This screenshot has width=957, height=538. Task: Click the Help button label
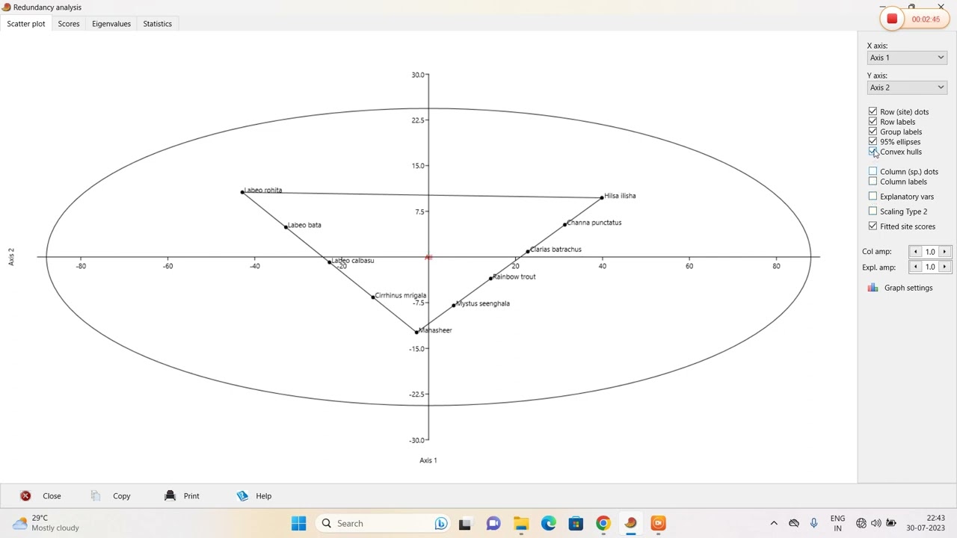[x=264, y=496]
